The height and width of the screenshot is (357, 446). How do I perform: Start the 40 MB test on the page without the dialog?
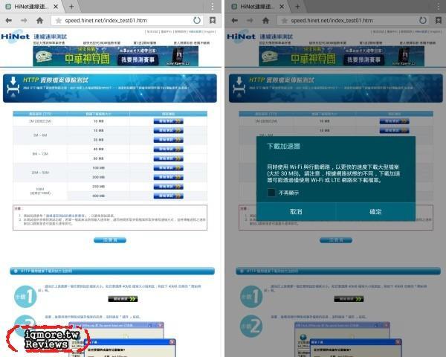coord(169,149)
